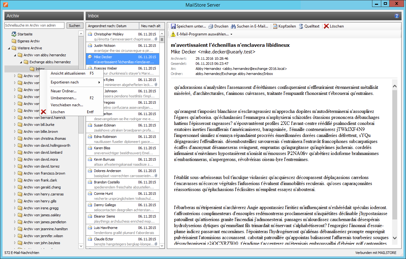This screenshot has width=406, height=259.
Task: Choose Ansicht aktualisieren from context menu
Action: click(71, 73)
